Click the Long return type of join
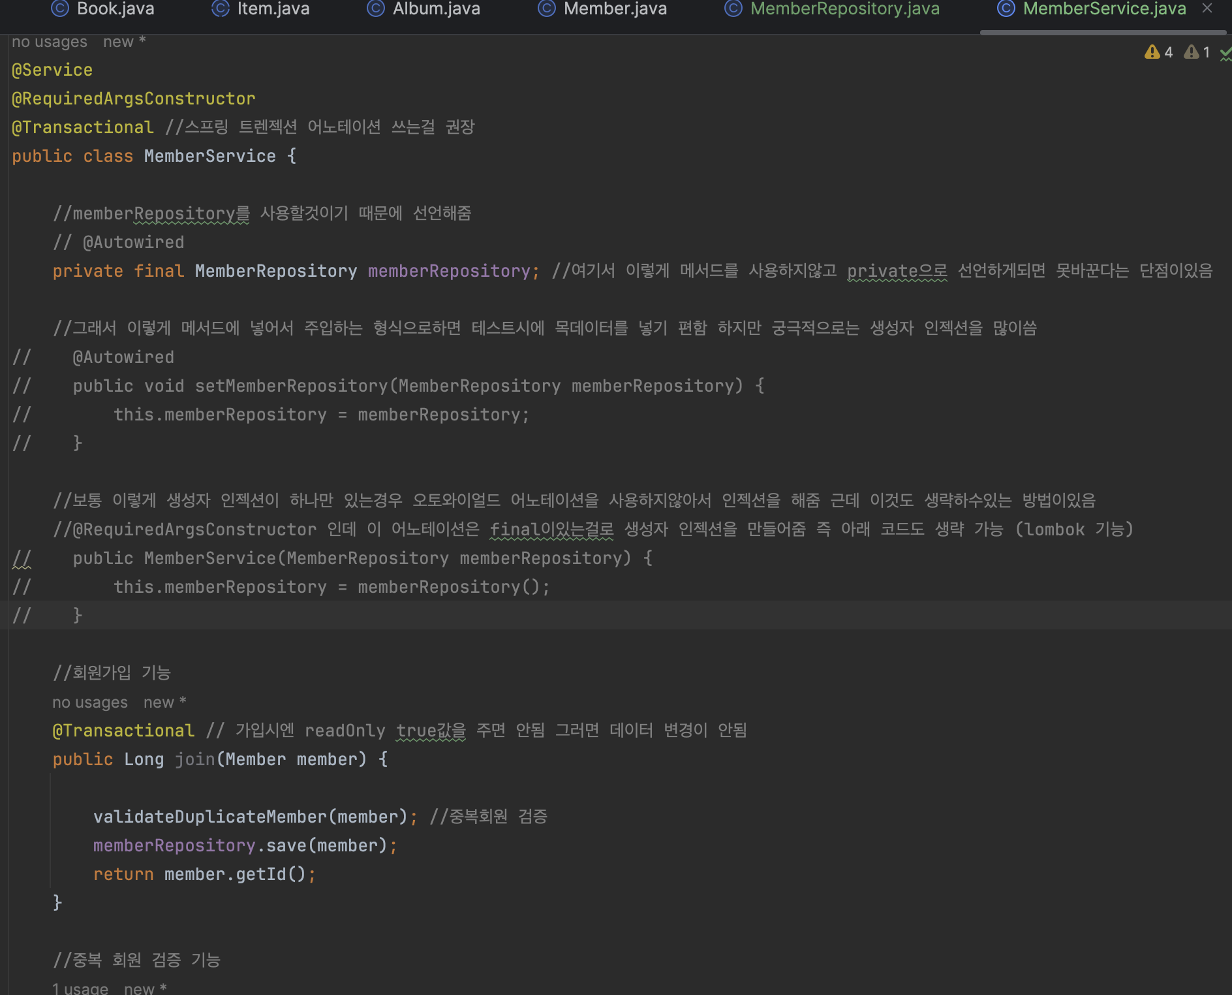Image resolution: width=1232 pixels, height=995 pixels. pyautogui.click(x=144, y=759)
